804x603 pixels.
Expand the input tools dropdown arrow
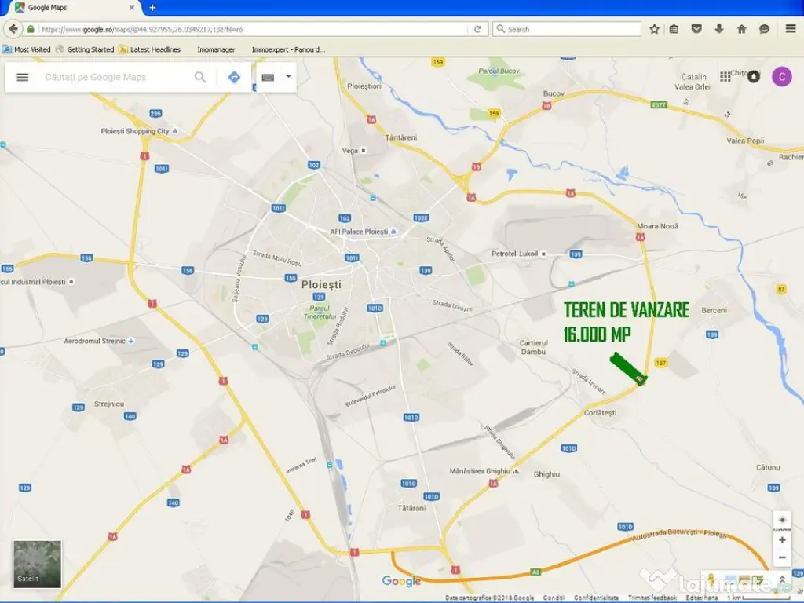click(x=288, y=77)
